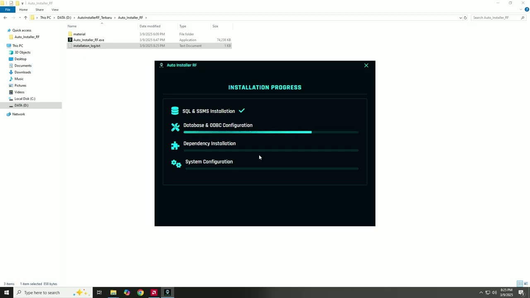Click SQL & SSMS Installation label

[x=209, y=111]
